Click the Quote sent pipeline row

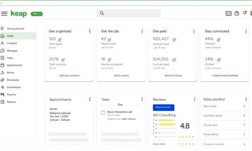(224, 125)
